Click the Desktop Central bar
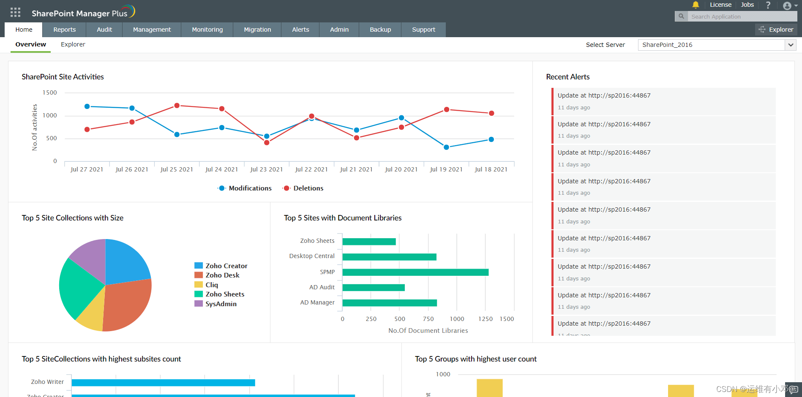The width and height of the screenshot is (802, 397). 389,257
